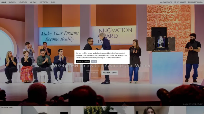Click the Credit to @PHILIPPE_SERVENT caption
This screenshot has height=114, width=204.
click(193, 104)
